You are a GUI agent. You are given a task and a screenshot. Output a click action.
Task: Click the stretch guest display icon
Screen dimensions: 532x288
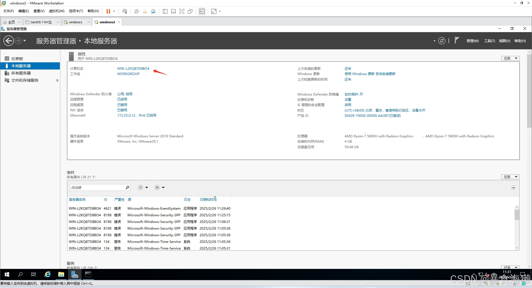[214, 11]
